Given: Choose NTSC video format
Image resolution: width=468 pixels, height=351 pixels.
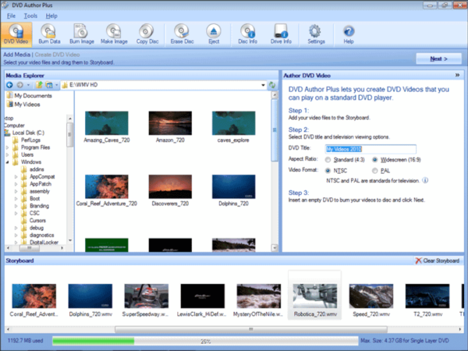Looking at the screenshot, I should (x=328, y=171).
